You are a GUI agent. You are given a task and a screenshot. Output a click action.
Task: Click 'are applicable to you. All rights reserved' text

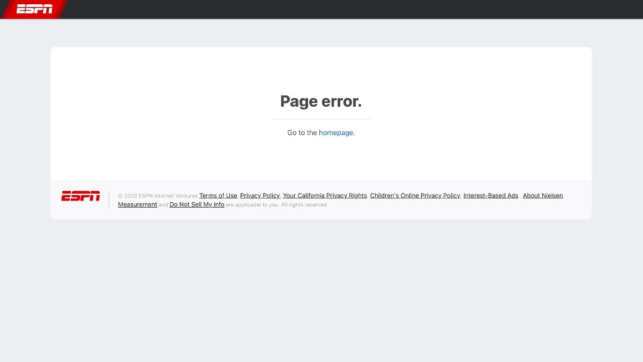(276, 205)
